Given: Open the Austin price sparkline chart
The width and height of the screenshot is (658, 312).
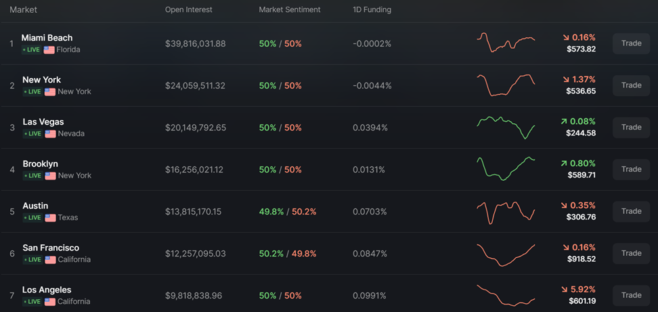Looking at the screenshot, I should [x=506, y=211].
